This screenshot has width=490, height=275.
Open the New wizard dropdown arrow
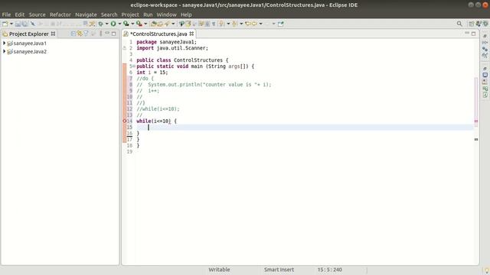point(11,24)
